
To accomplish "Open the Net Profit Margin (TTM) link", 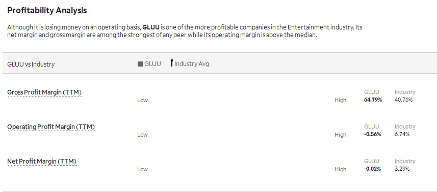I will click(42, 162).
